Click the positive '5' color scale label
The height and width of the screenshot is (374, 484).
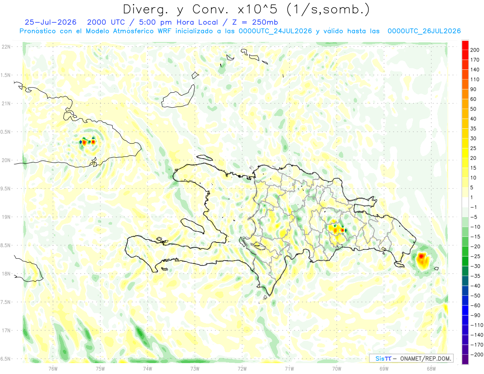pos(472,188)
